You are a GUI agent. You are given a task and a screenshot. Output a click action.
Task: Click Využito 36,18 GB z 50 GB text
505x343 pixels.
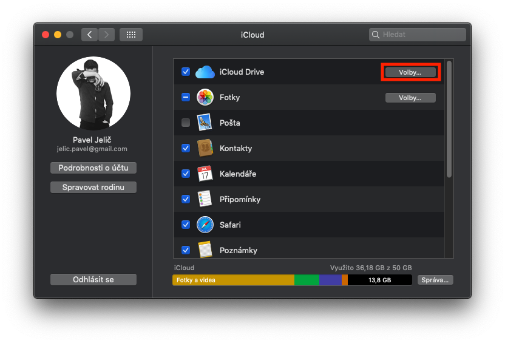pyautogui.click(x=371, y=268)
